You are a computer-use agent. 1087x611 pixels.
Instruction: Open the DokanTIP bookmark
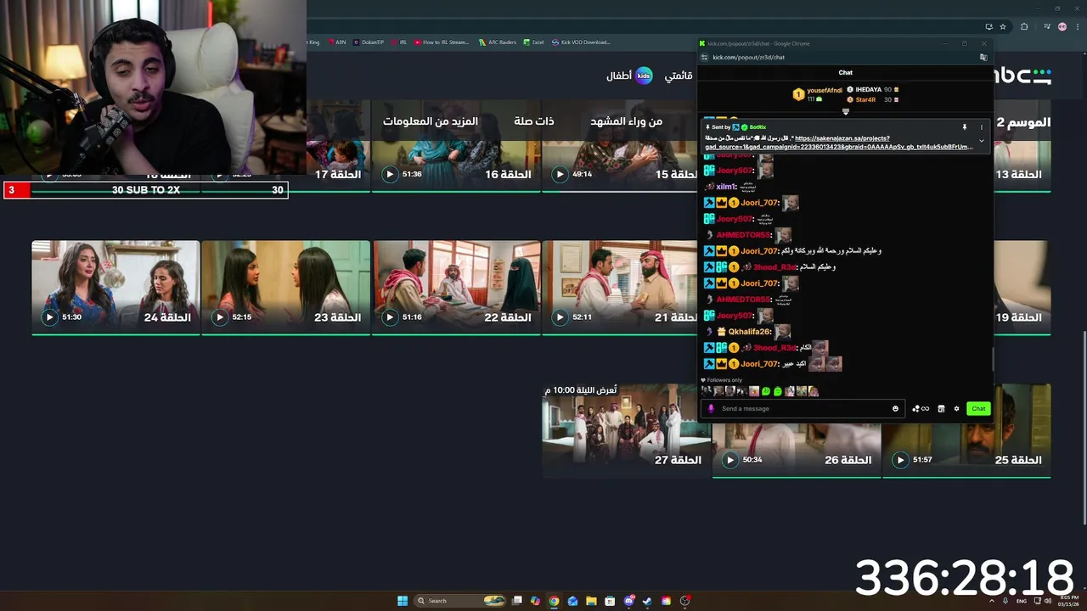369,42
